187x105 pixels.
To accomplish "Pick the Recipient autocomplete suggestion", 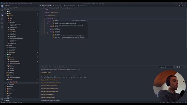I will point(70,34).
